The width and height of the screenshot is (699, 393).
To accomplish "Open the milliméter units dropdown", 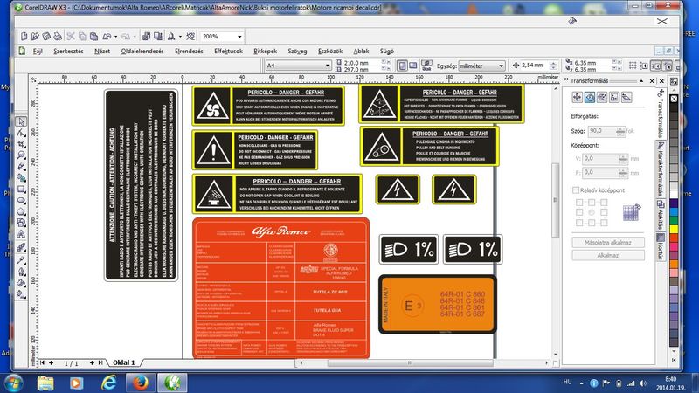I will (501, 65).
